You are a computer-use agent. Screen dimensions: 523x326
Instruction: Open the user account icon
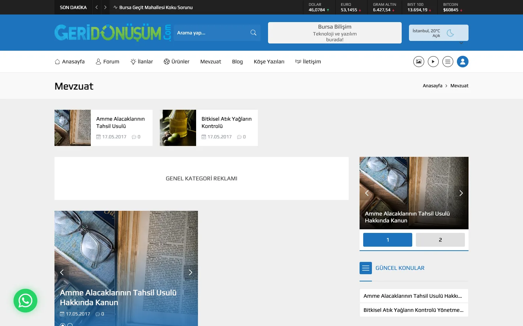pyautogui.click(x=463, y=62)
